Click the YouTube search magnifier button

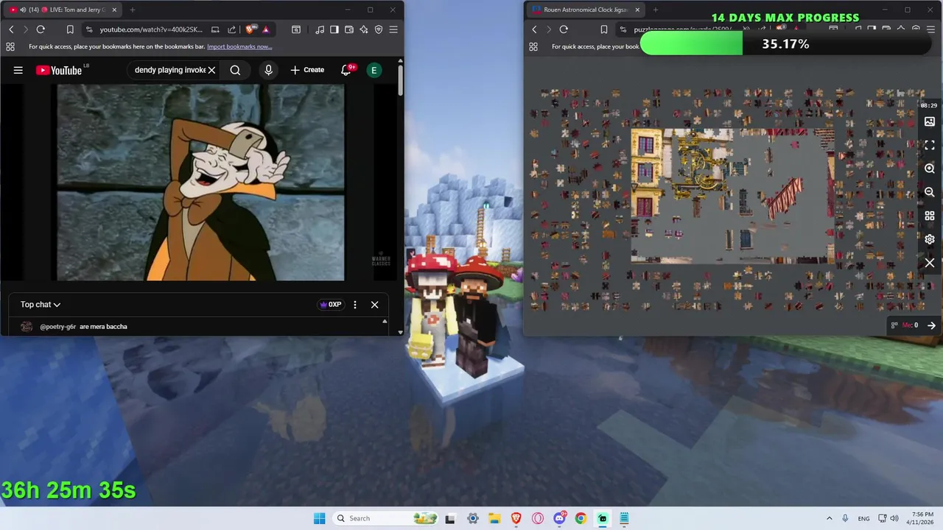tap(235, 70)
